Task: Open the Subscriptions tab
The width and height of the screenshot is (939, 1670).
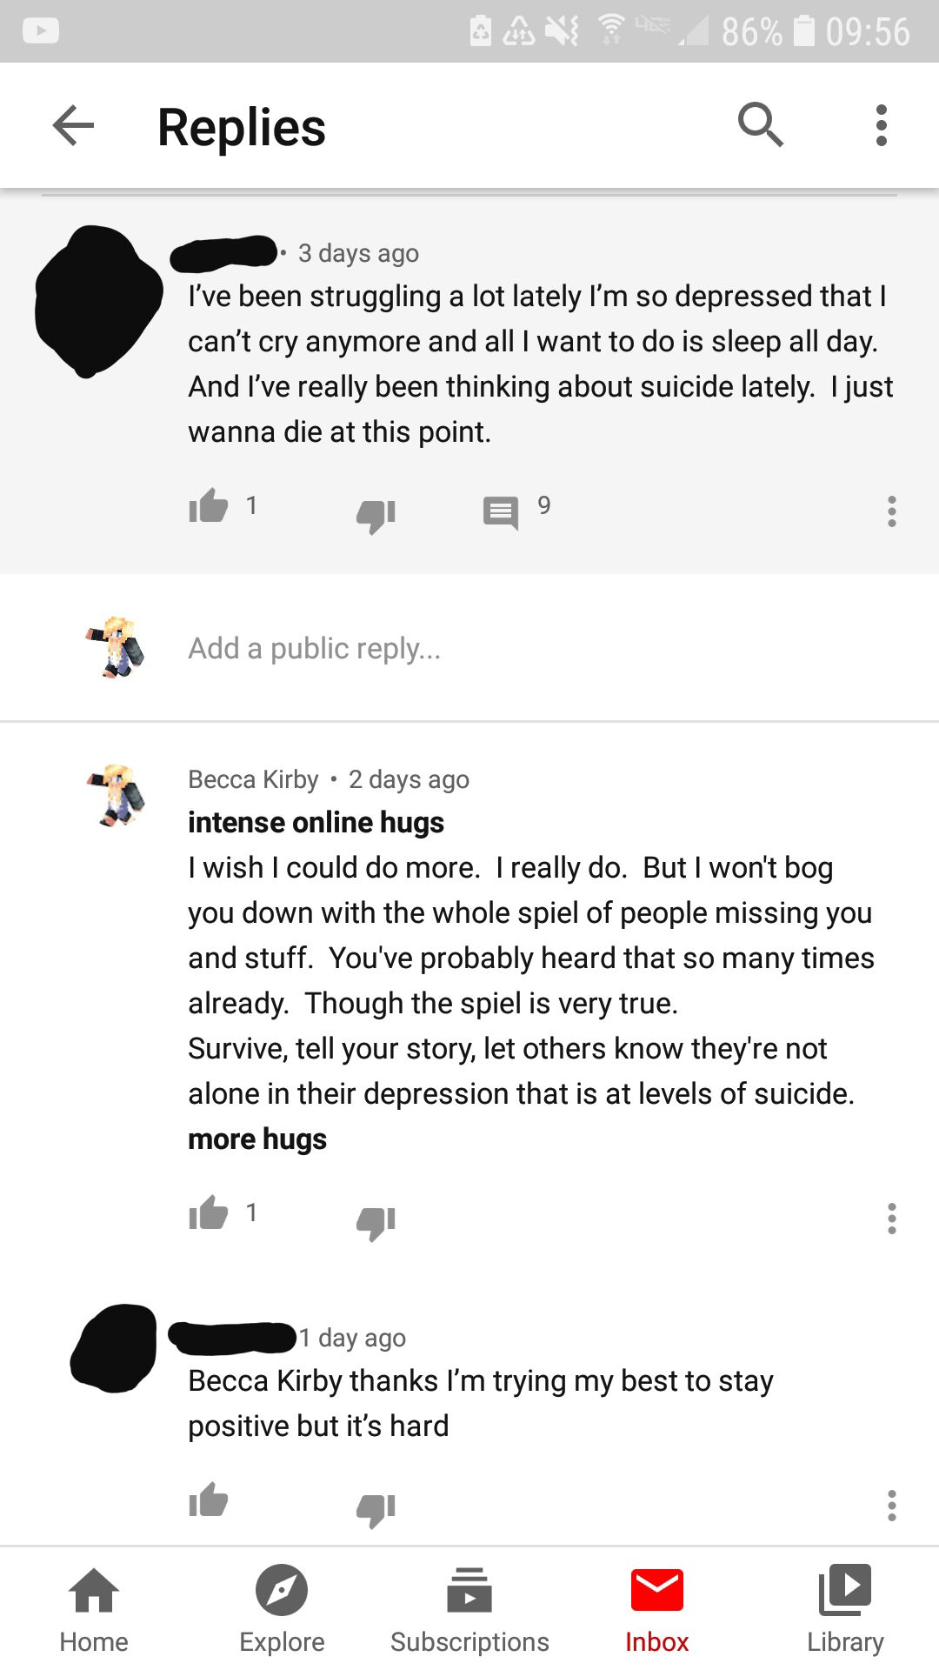Action: pos(469,1609)
